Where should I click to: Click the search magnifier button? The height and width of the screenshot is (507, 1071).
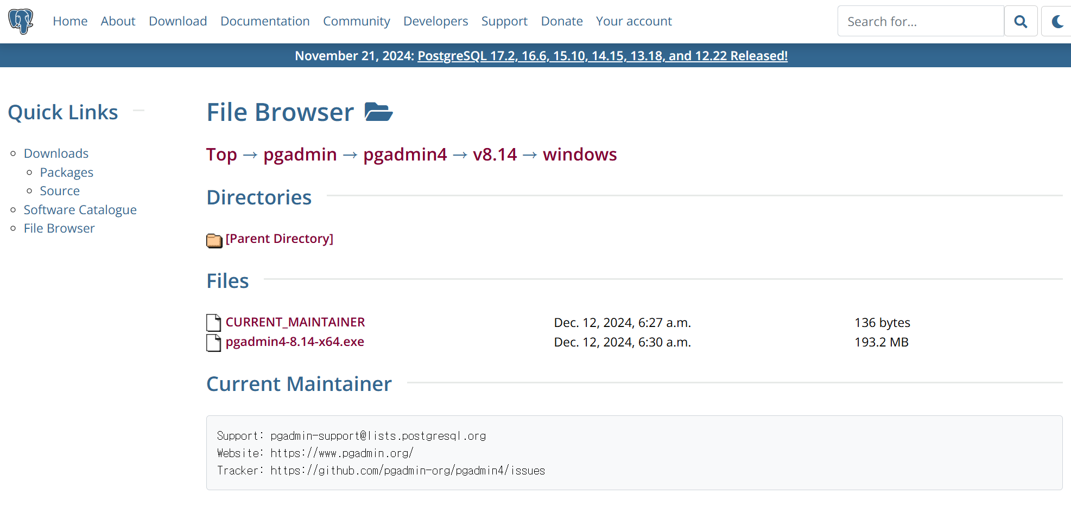pos(1021,21)
